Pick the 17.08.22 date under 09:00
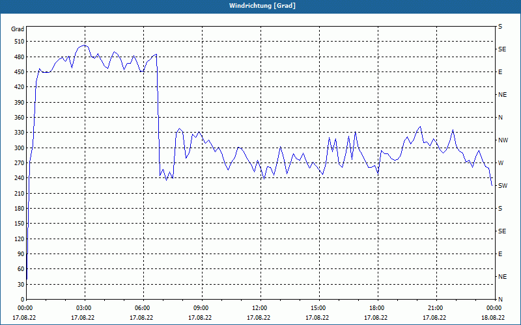 [x=200, y=317]
